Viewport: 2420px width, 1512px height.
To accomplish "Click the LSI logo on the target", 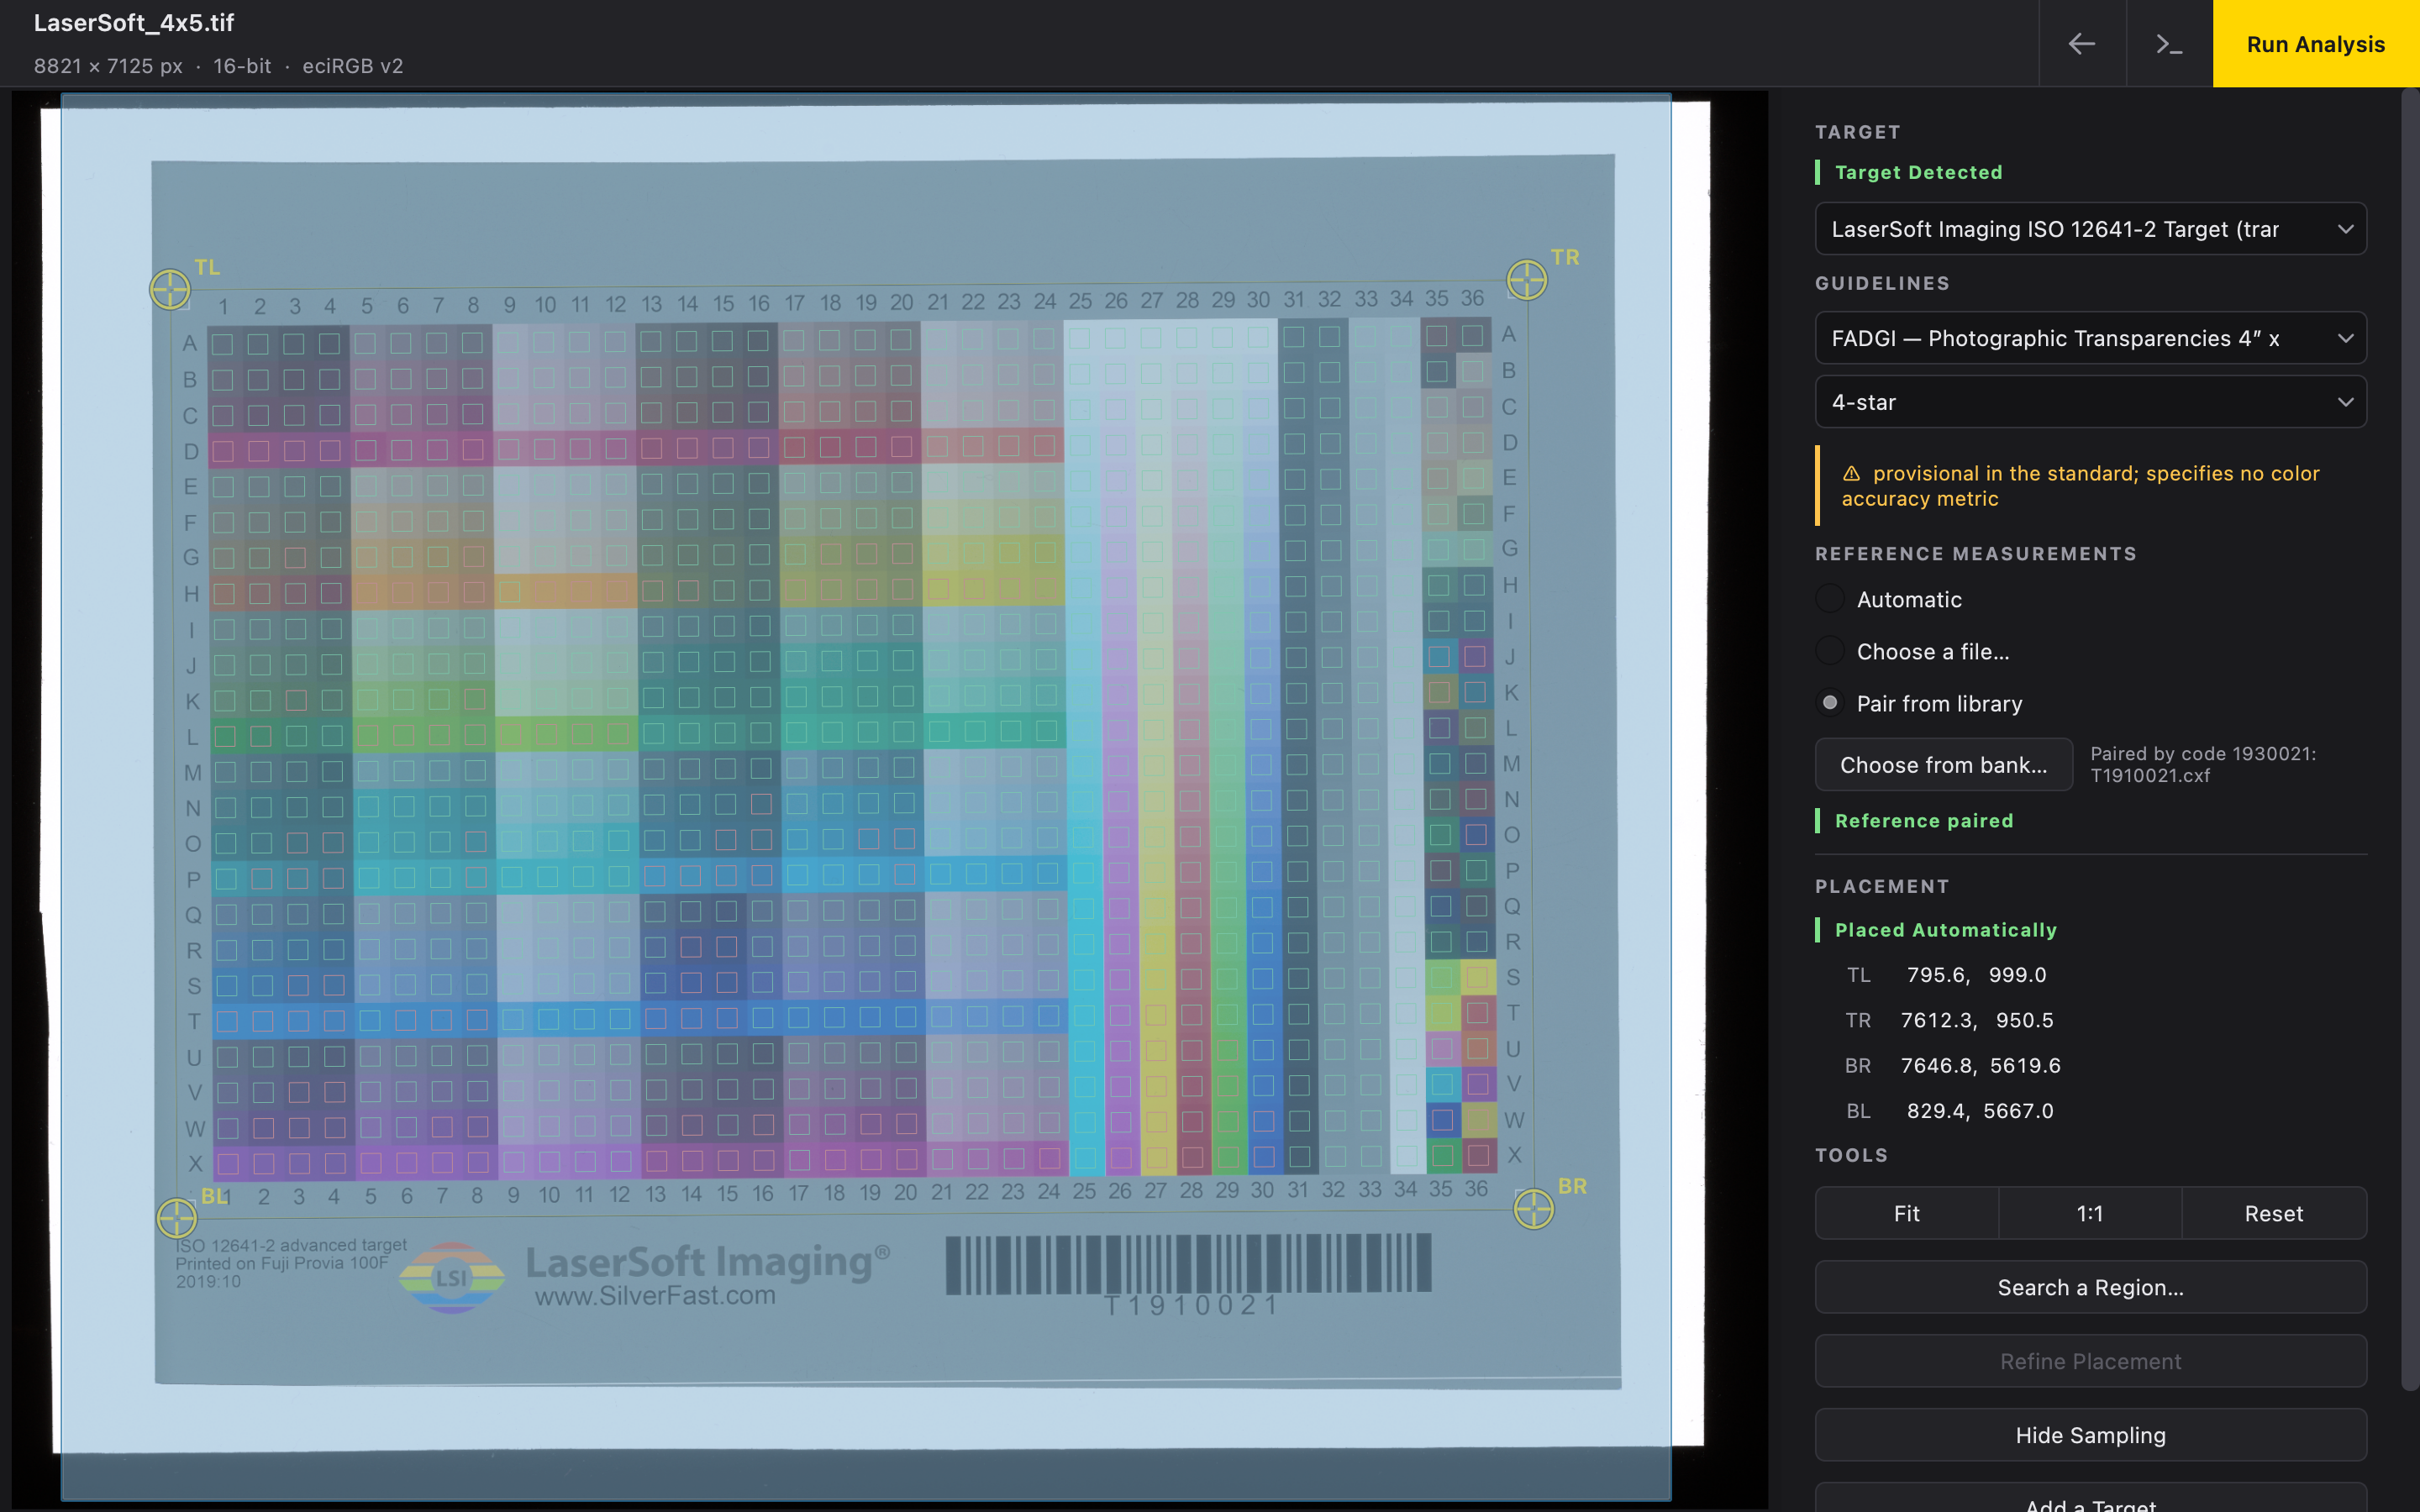I will coord(452,1277).
